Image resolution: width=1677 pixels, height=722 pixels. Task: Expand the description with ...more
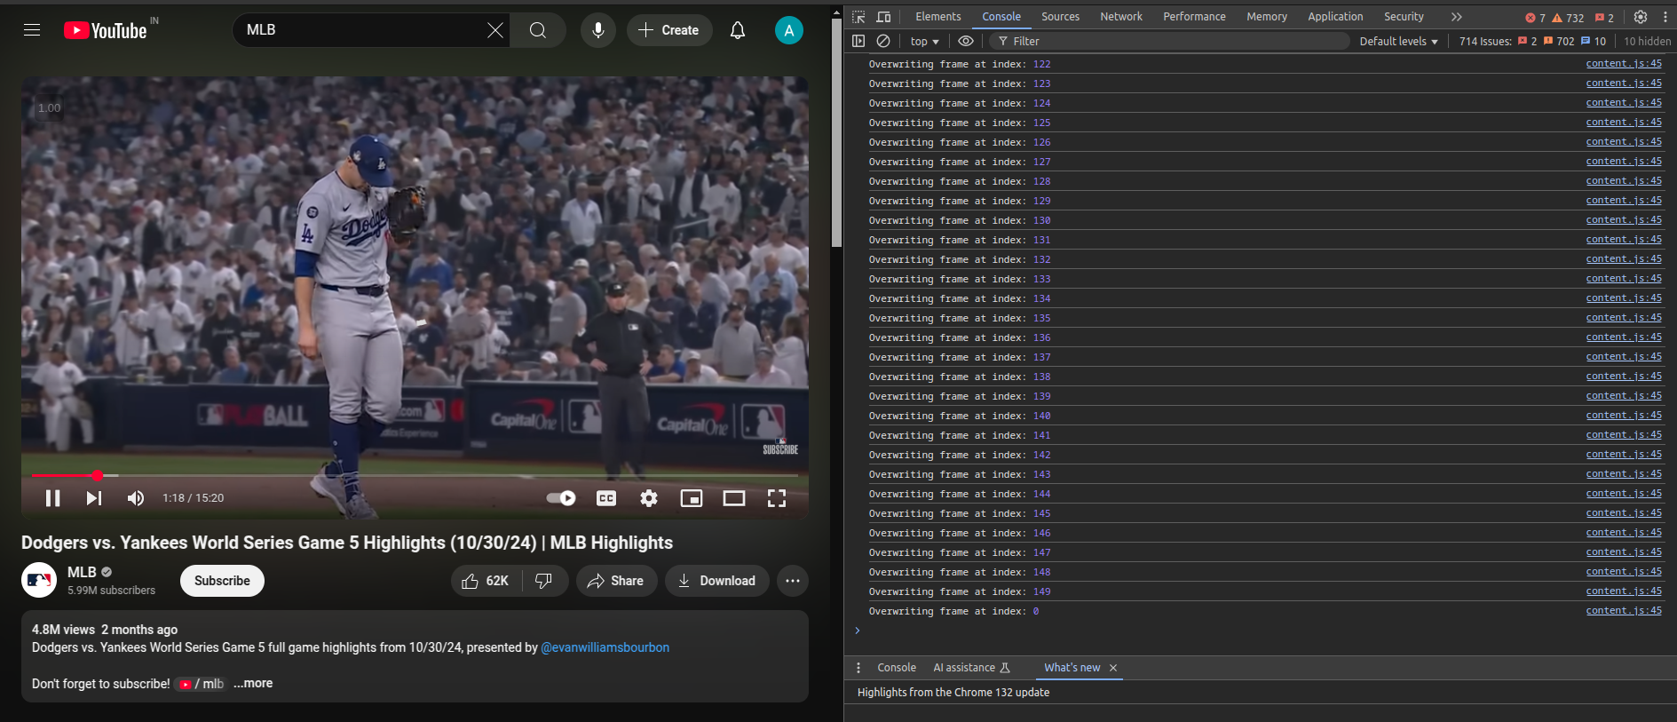coord(253,683)
